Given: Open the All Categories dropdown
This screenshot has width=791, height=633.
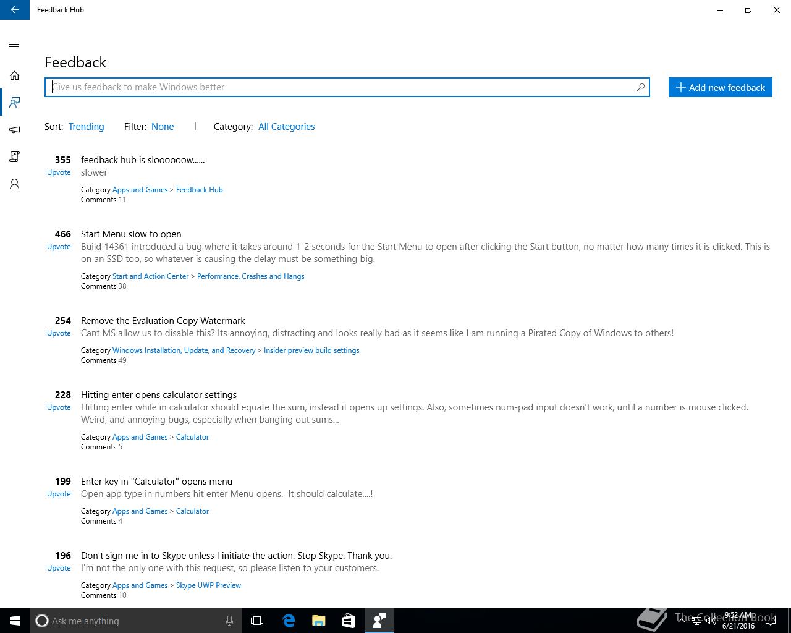Looking at the screenshot, I should [x=286, y=127].
